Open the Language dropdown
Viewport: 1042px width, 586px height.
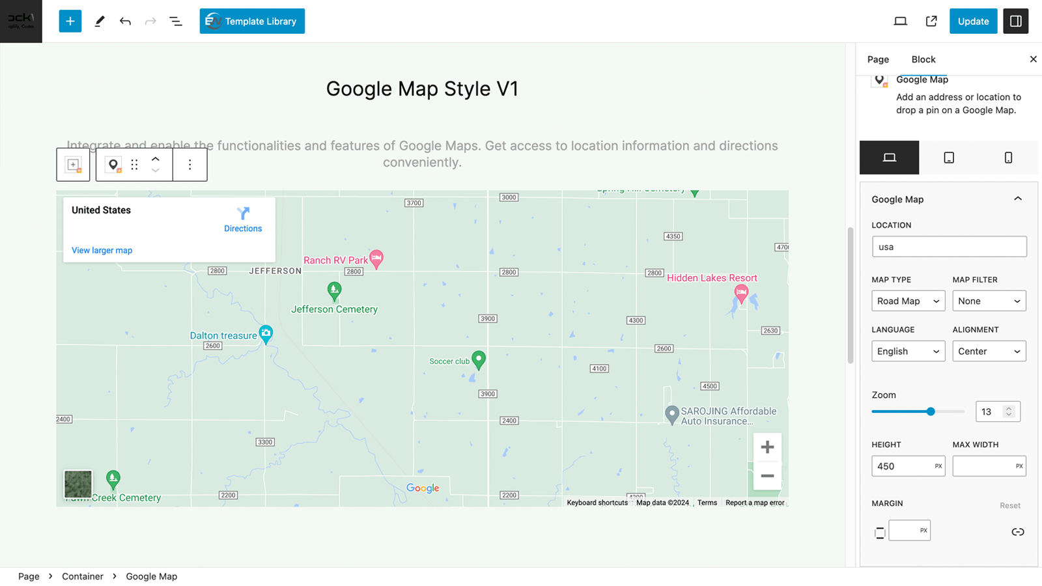(908, 351)
